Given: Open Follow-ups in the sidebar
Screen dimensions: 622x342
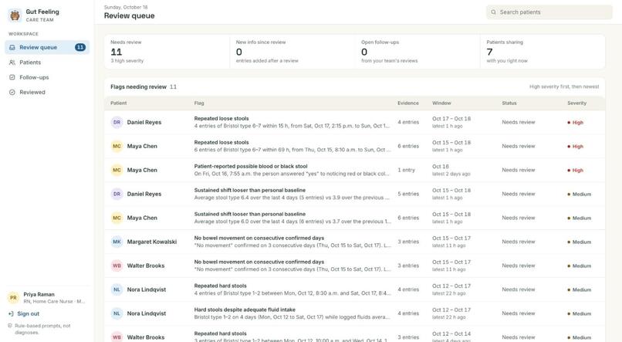Looking at the screenshot, I should pyautogui.click(x=47, y=77).
